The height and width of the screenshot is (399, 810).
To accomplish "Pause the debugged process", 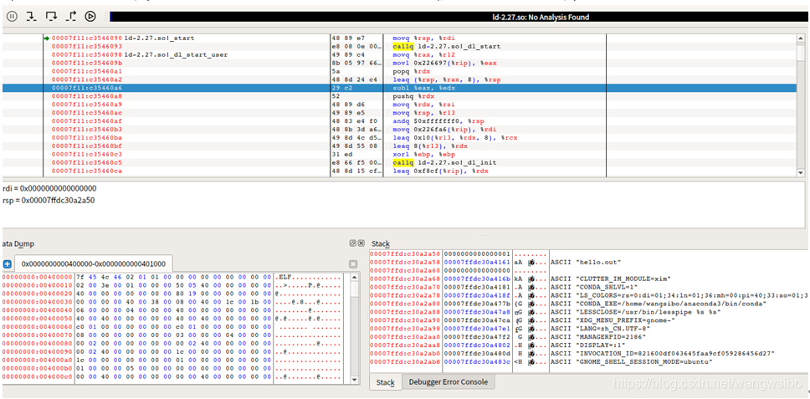I will coord(12,17).
